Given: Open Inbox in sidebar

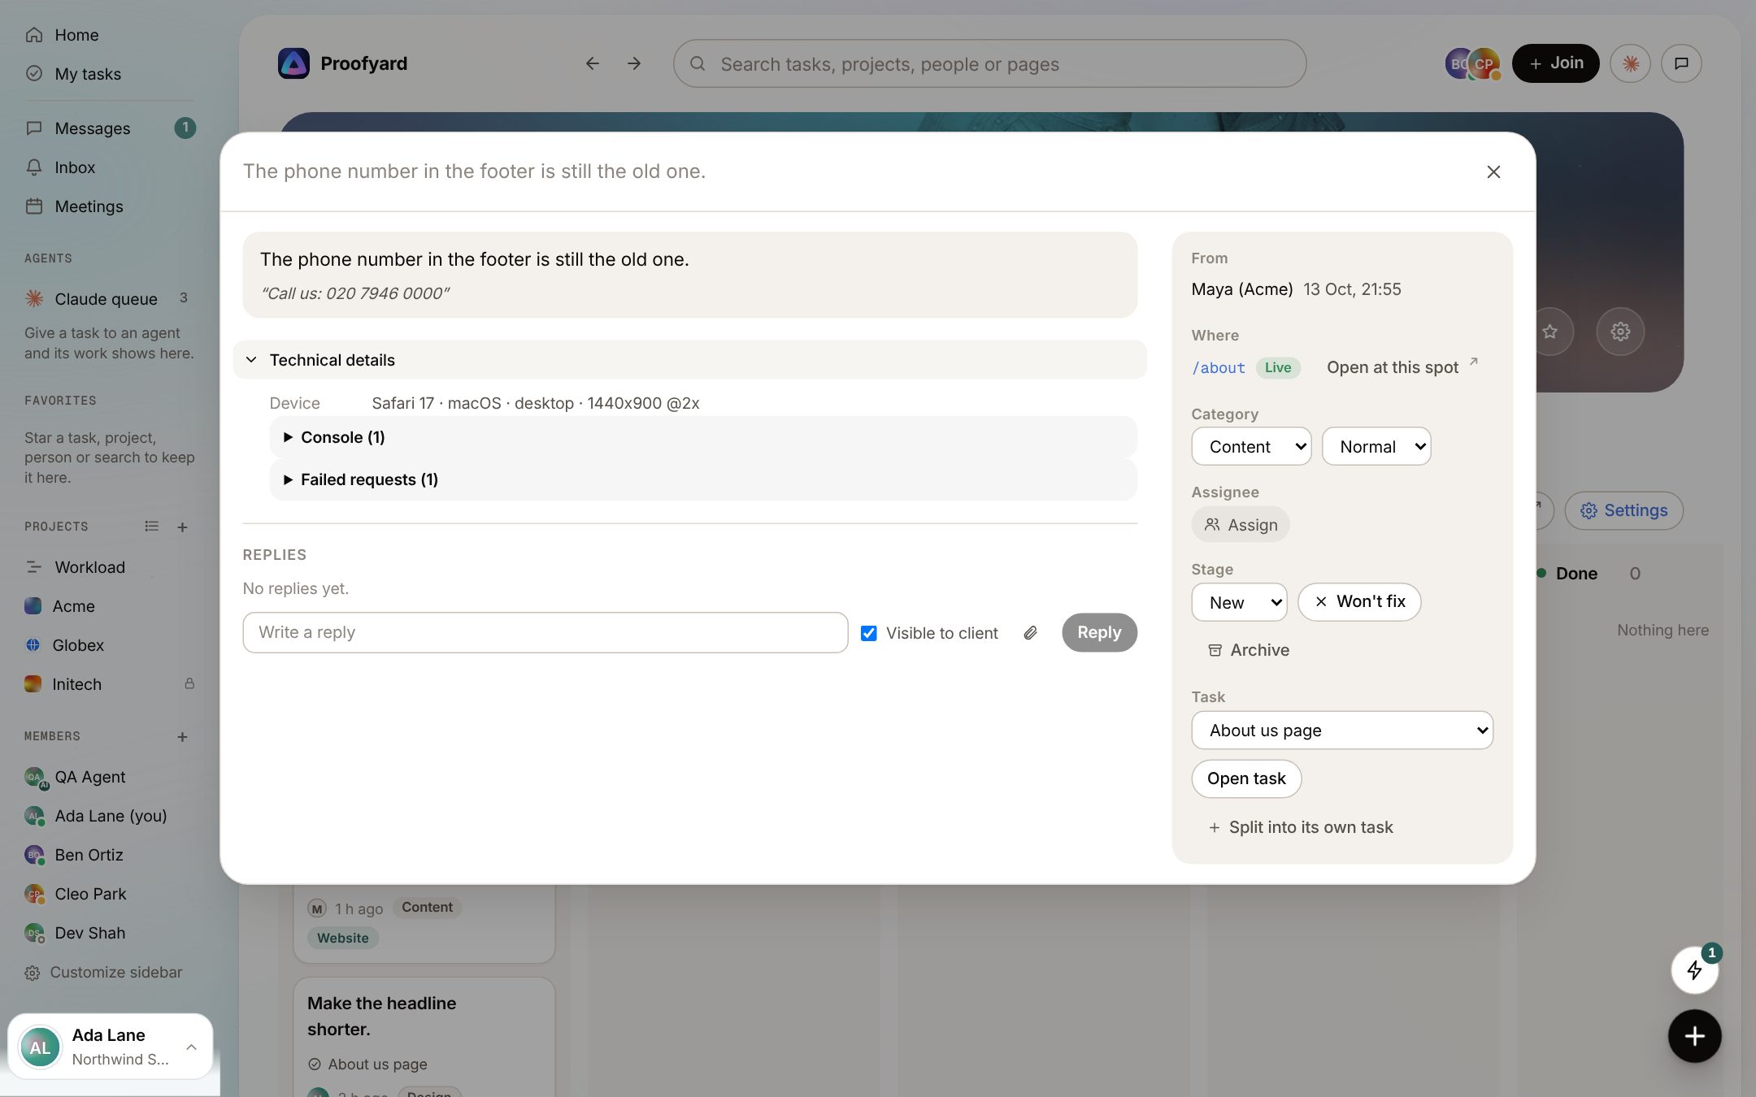Looking at the screenshot, I should pyautogui.click(x=110, y=167).
